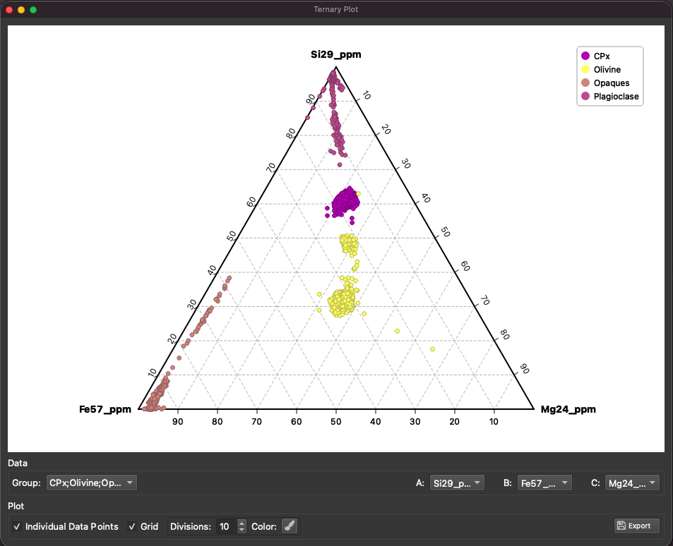
Task: Click the axis A dropdown arrow icon
Action: point(479,483)
